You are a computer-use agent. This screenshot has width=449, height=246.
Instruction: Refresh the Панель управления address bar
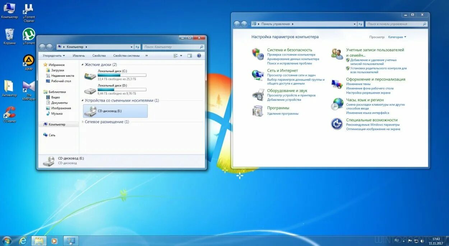tap(360, 24)
